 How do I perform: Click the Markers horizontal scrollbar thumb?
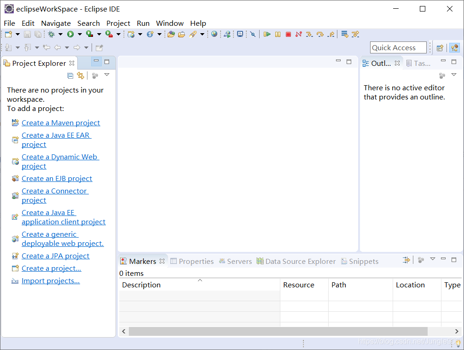point(278,331)
